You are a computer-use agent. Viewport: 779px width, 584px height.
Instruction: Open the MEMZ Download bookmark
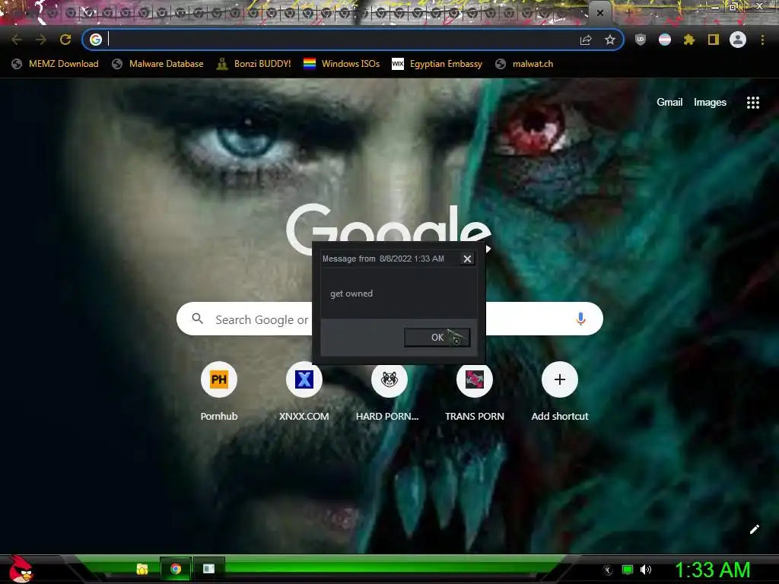(x=55, y=64)
